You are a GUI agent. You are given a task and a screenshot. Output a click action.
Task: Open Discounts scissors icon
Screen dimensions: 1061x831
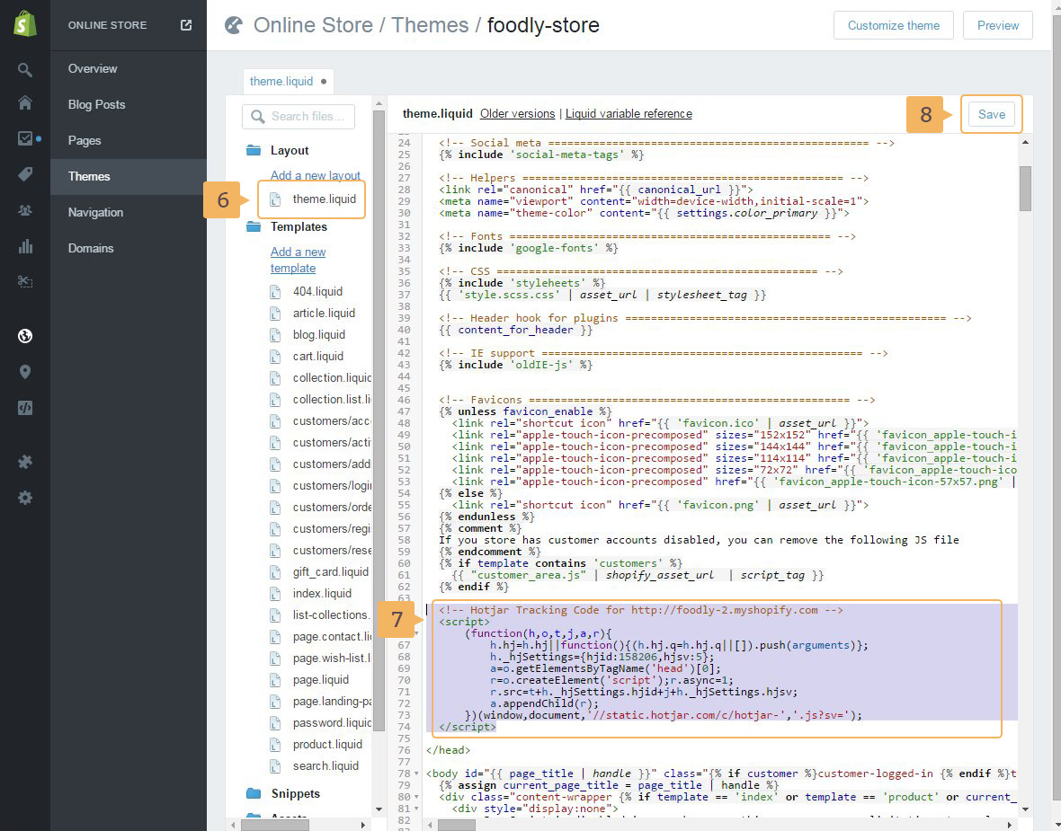coord(25,282)
